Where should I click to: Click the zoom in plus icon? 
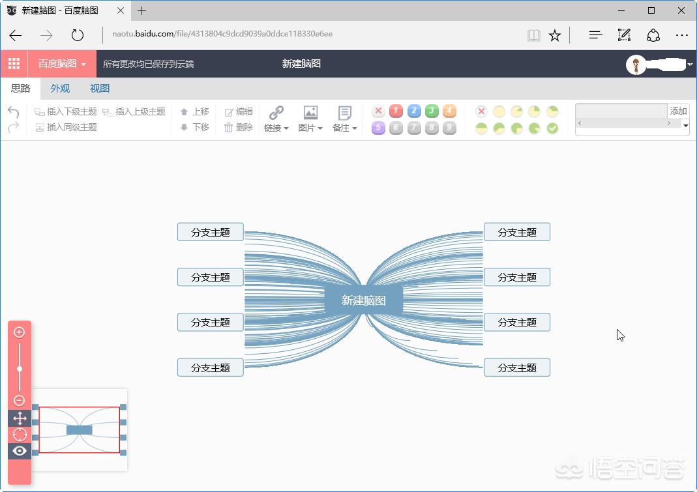[x=19, y=332]
